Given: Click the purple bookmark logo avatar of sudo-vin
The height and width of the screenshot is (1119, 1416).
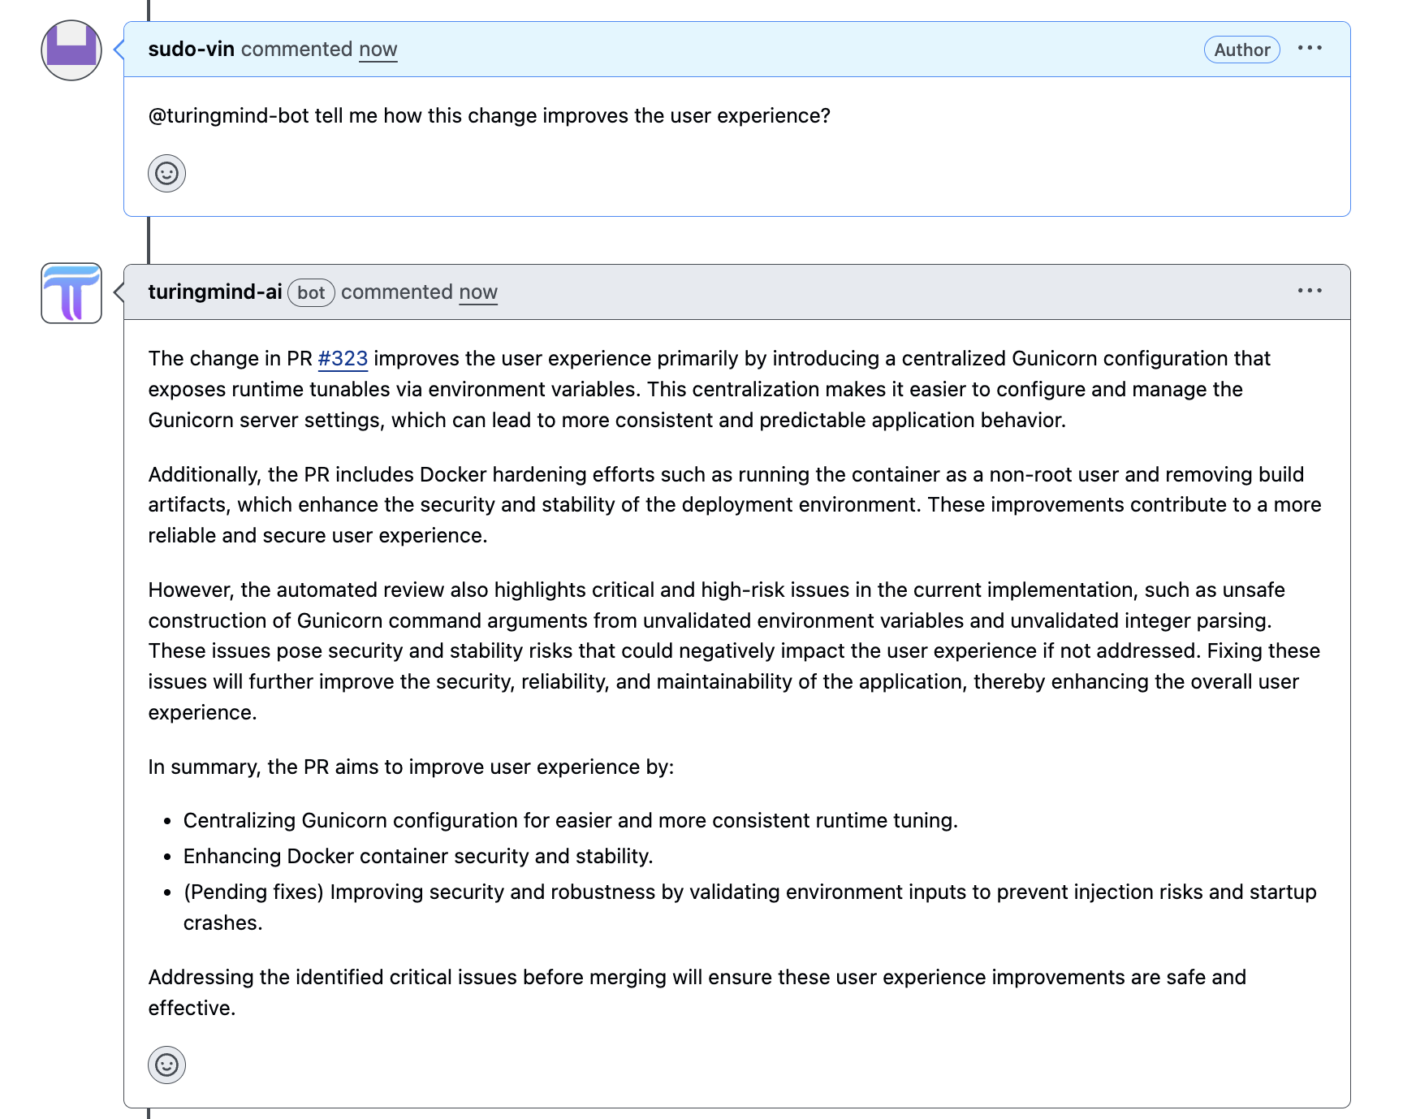Looking at the screenshot, I should tap(71, 51).
